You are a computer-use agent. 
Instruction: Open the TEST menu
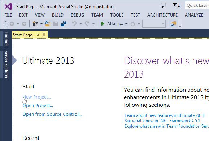point(135,15)
